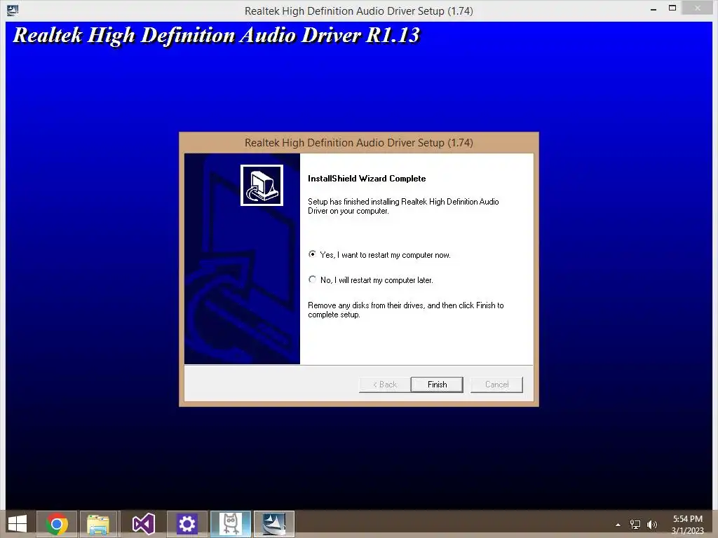
Task: Open the Windows Start button
Action: pos(18,524)
